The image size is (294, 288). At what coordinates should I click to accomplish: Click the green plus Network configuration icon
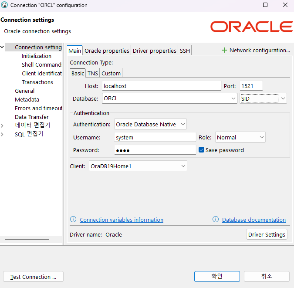[224, 50]
